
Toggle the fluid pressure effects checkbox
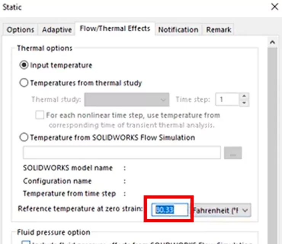(x=26, y=242)
